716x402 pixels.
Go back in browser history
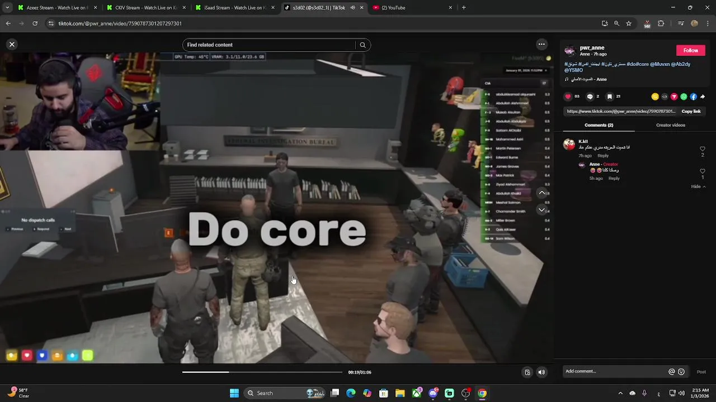(8, 23)
